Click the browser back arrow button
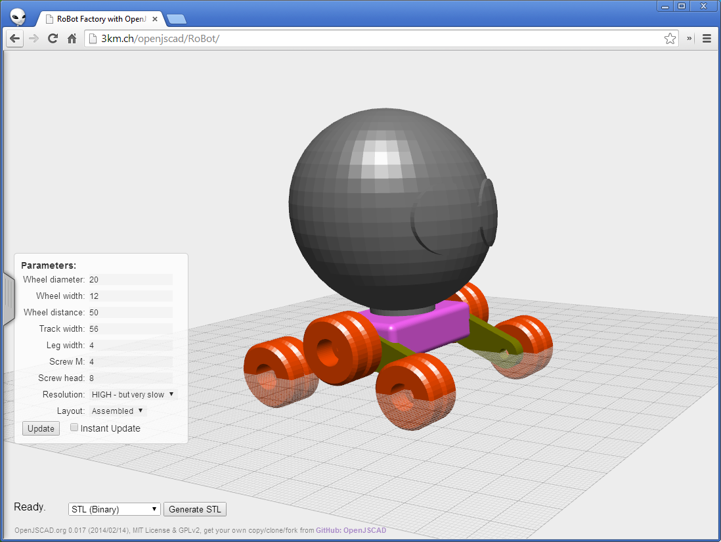Image resolution: width=721 pixels, height=542 pixels. [x=14, y=39]
